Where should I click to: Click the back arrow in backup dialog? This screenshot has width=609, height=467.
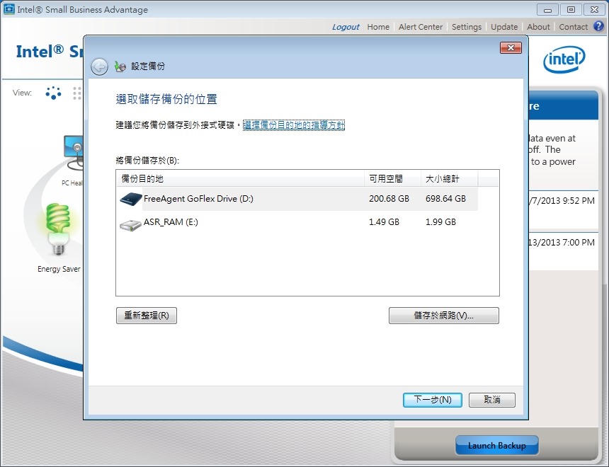tap(99, 67)
